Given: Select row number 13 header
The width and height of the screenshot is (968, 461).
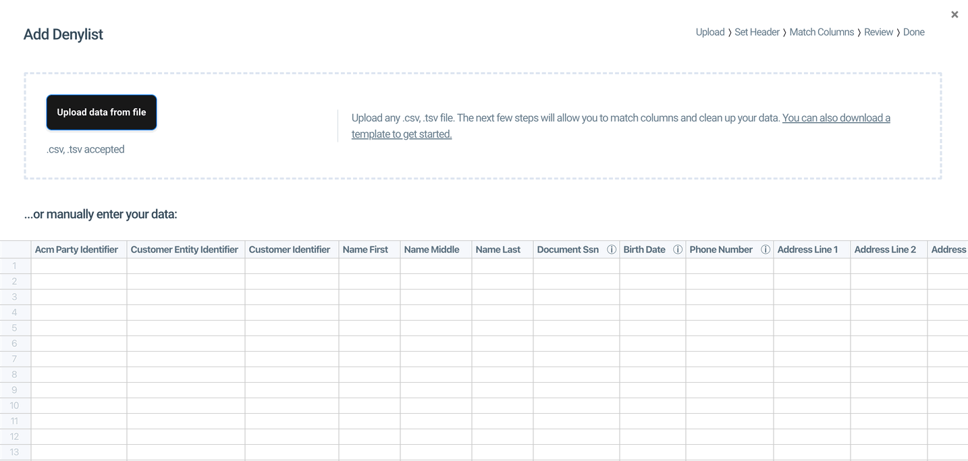Looking at the screenshot, I should [15, 452].
